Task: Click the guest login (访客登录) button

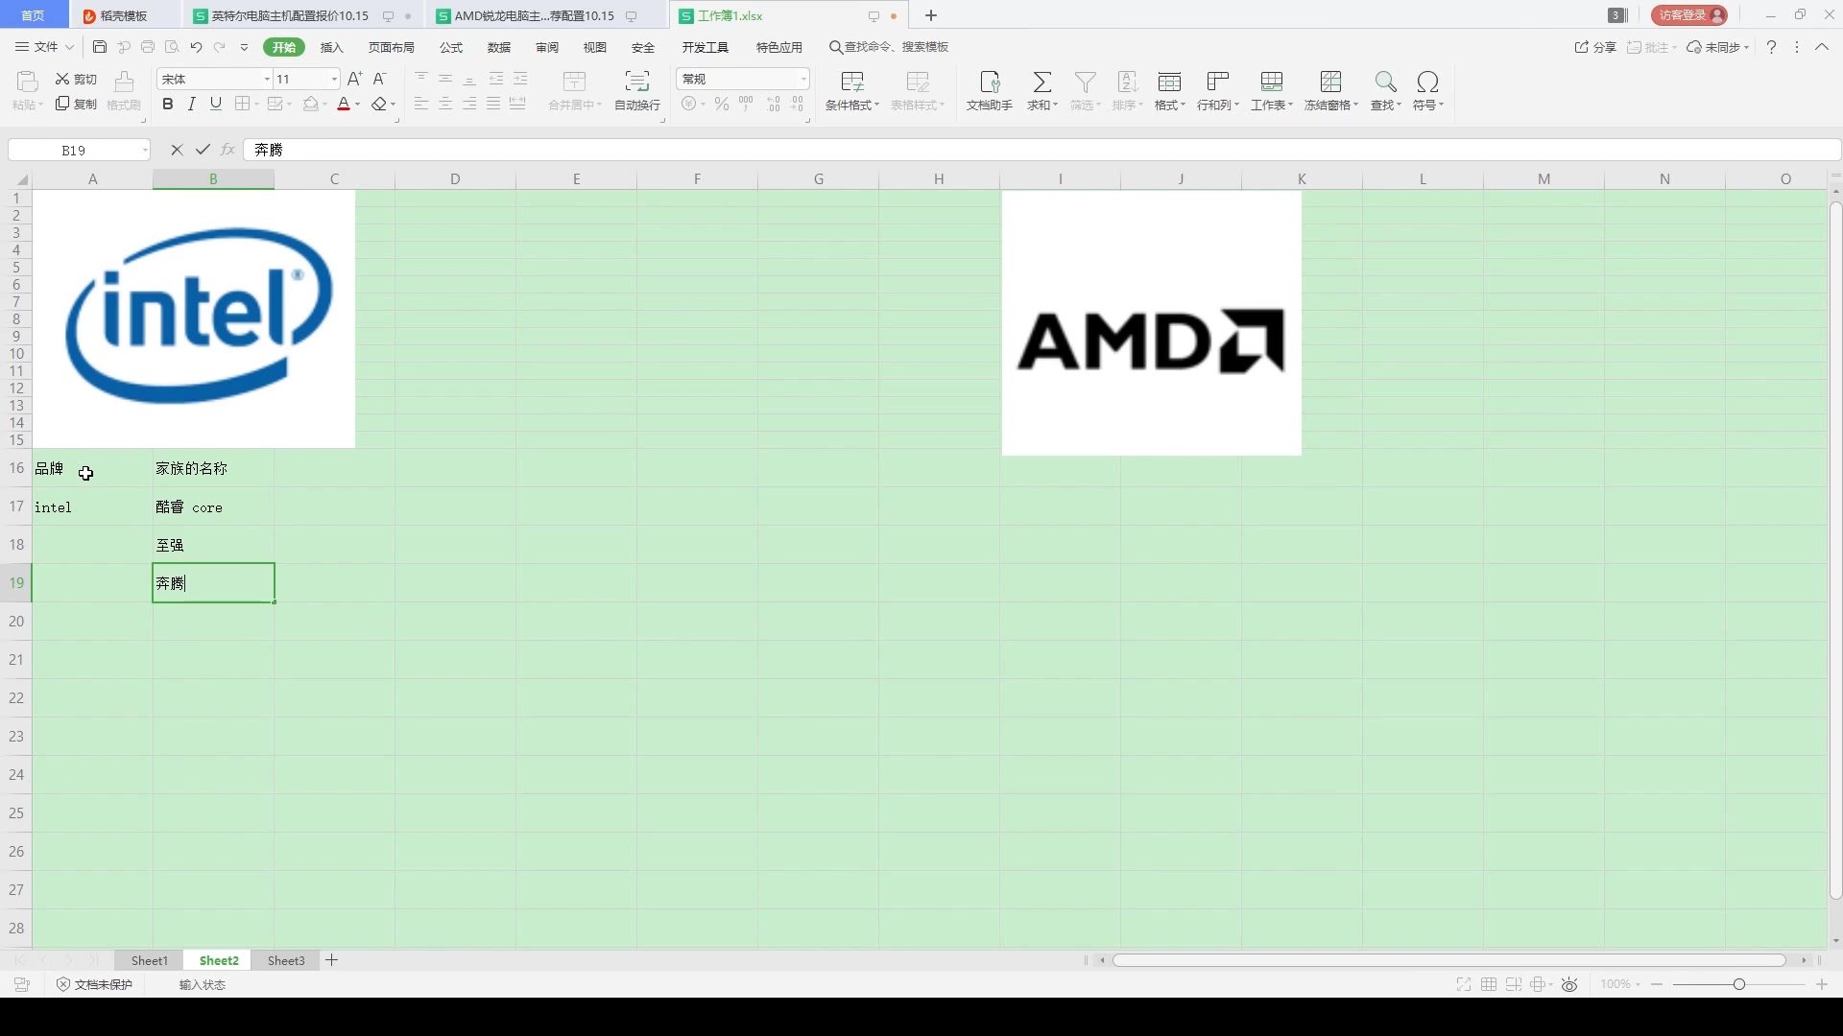Action: point(1689,15)
